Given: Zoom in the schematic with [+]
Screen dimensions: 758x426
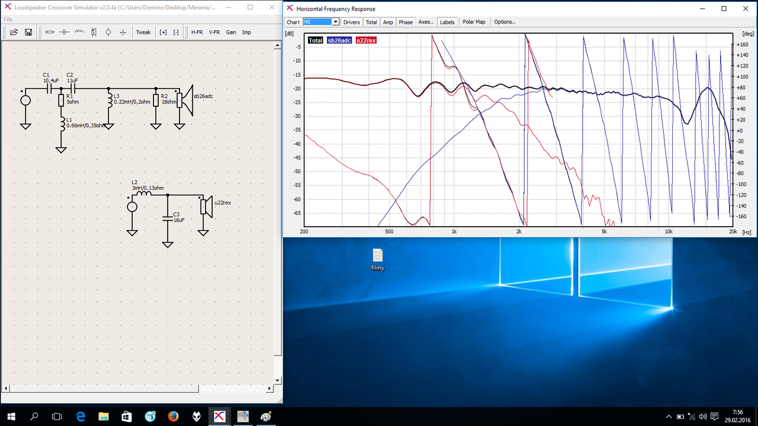Looking at the screenshot, I should (x=163, y=32).
